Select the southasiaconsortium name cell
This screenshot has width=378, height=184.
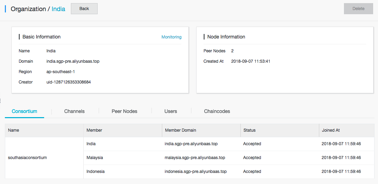(44, 158)
